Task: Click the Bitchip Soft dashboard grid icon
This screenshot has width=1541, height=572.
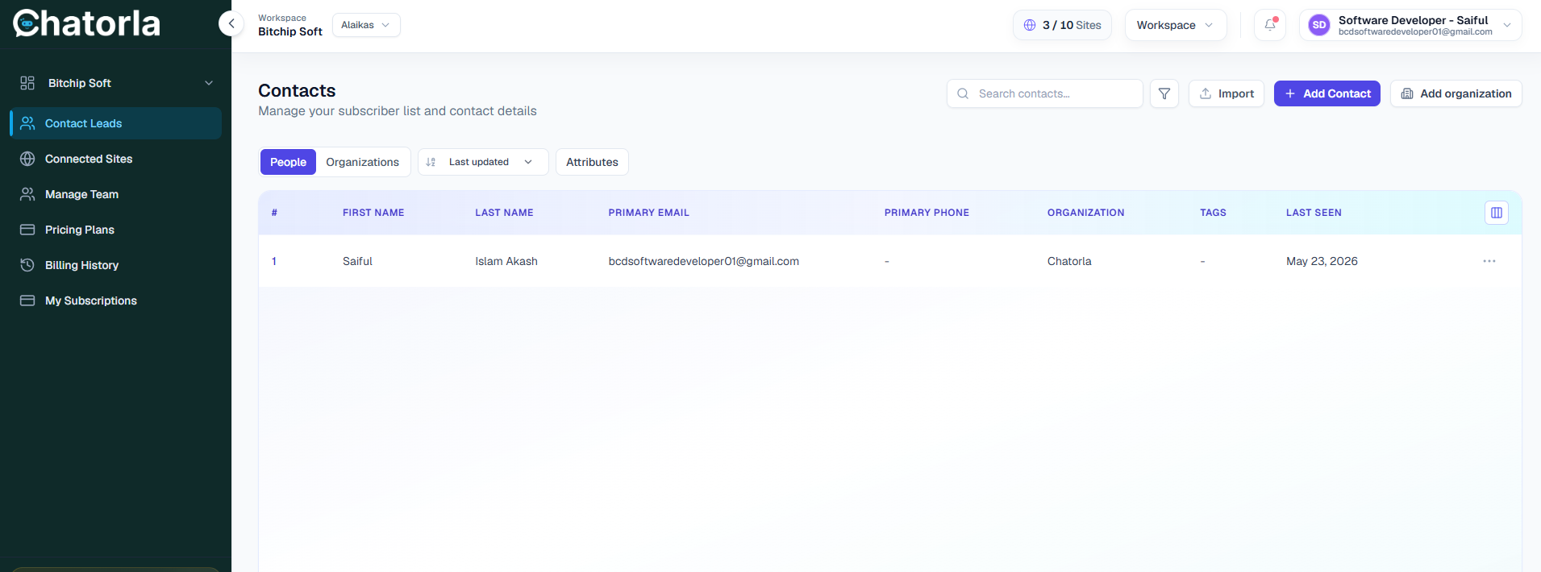Action: (27, 83)
